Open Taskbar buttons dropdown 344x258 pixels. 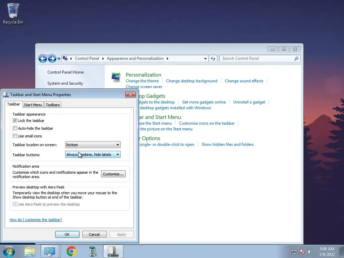pos(93,155)
